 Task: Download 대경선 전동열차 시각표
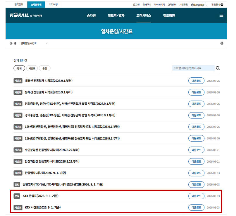point(196,81)
